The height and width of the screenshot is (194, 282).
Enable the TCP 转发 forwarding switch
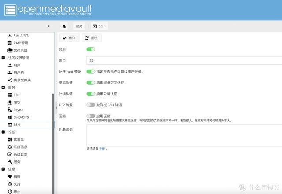(91, 105)
